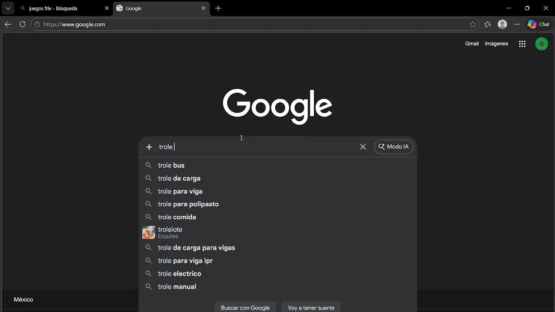Open the tab search dropdown arrow
This screenshot has width=555, height=312.
point(8,8)
